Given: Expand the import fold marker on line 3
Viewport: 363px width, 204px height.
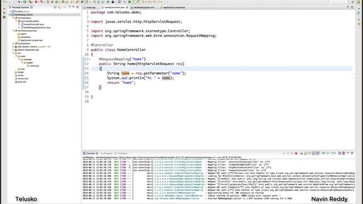Looking at the screenshot, I should tap(90, 22).
